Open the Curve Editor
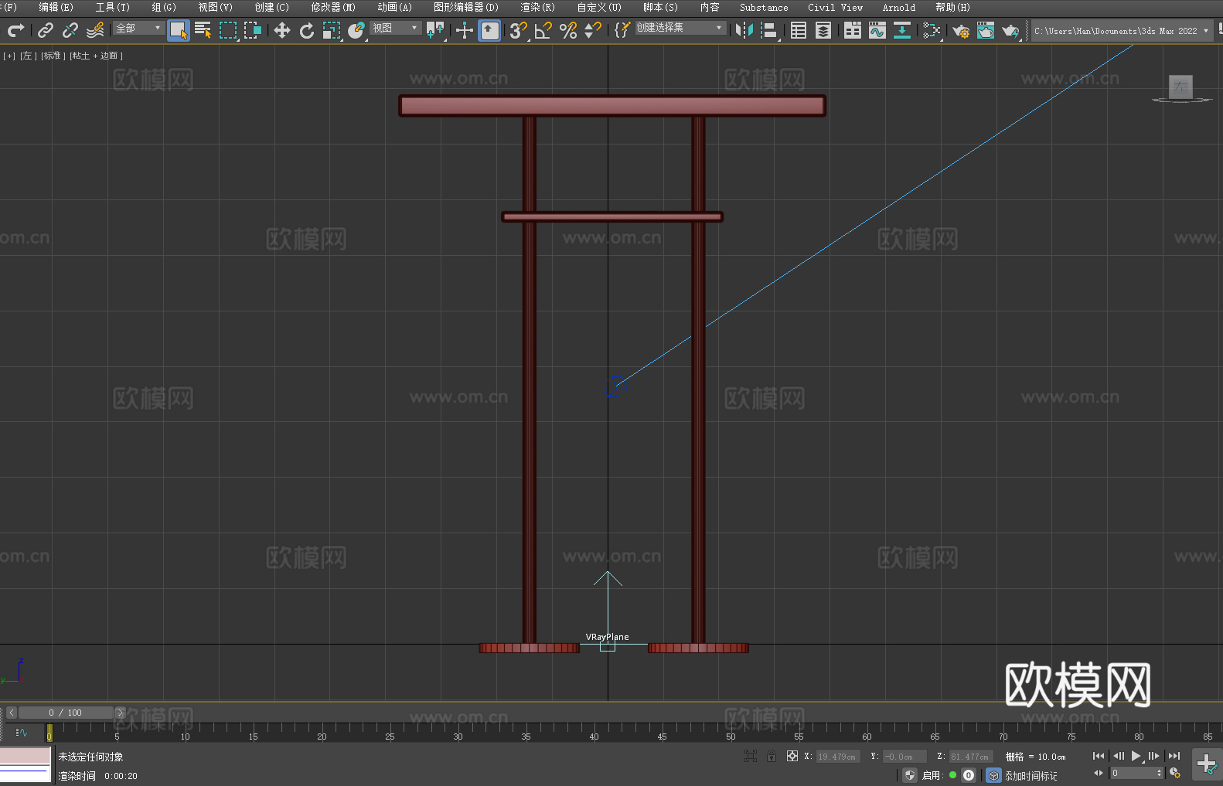1223x786 pixels. tap(877, 31)
